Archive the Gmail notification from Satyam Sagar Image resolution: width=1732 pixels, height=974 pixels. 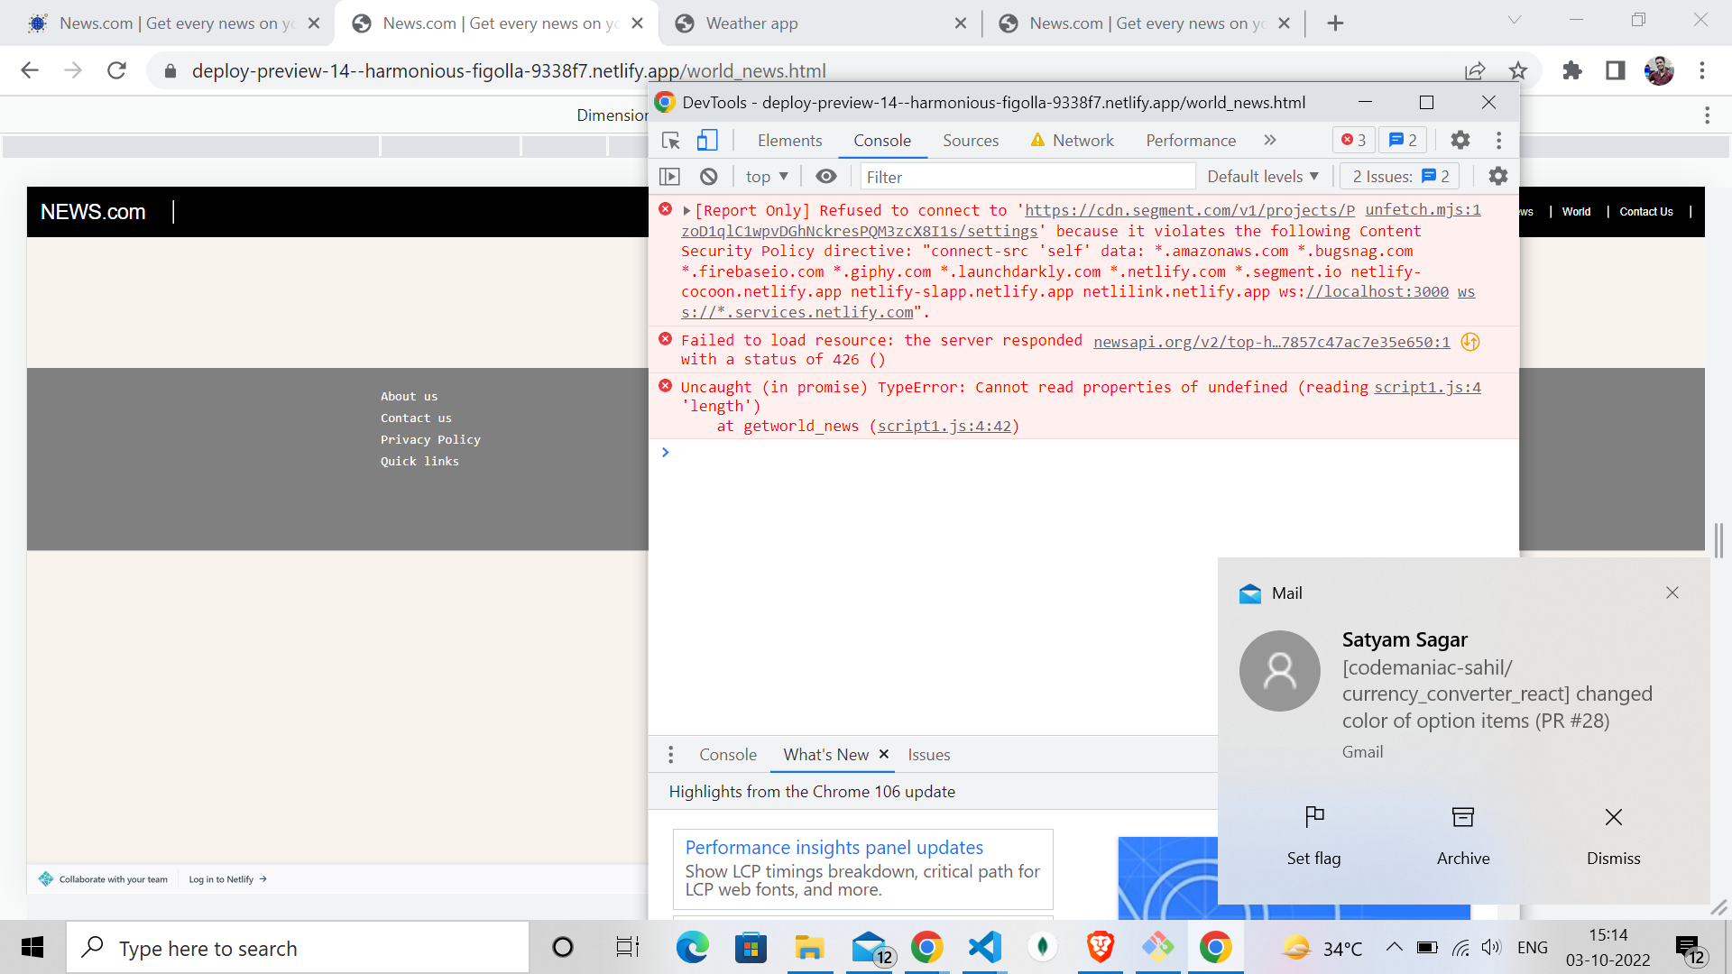tap(1462, 834)
